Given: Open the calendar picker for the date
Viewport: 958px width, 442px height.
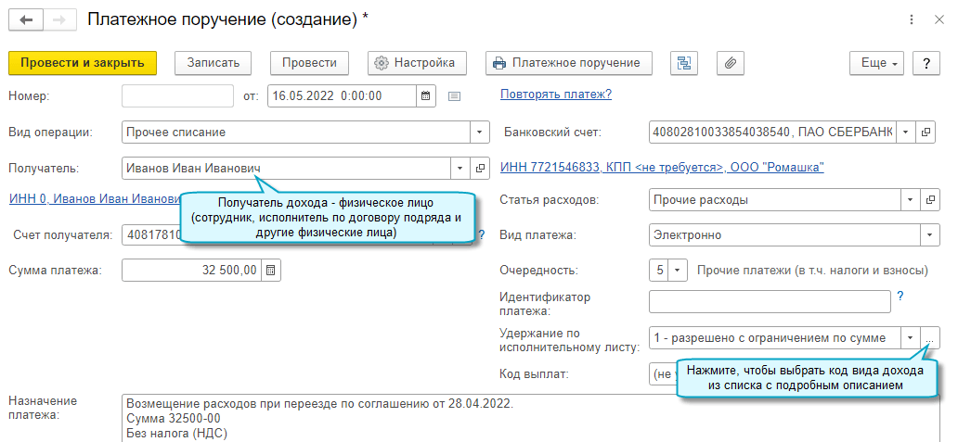Looking at the screenshot, I should pos(425,95).
